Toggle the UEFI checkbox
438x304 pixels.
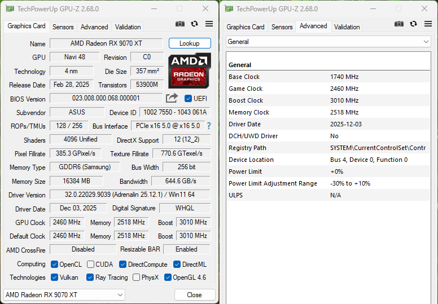point(188,99)
